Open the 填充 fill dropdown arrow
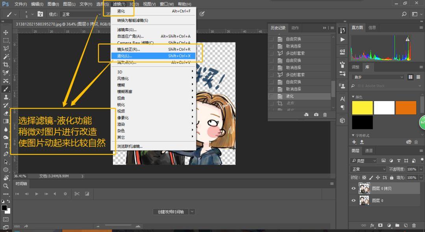 (x=421, y=178)
